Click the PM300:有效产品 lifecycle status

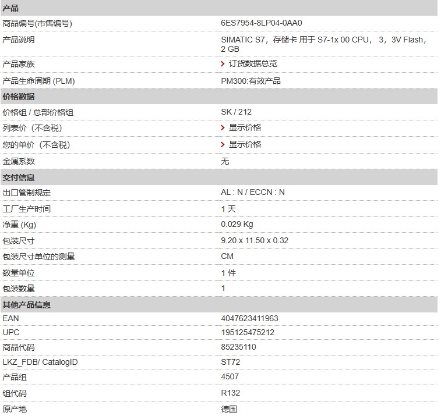pyautogui.click(x=251, y=81)
